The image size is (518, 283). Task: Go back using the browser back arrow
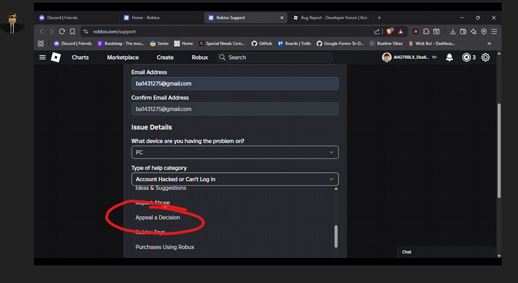tap(41, 32)
